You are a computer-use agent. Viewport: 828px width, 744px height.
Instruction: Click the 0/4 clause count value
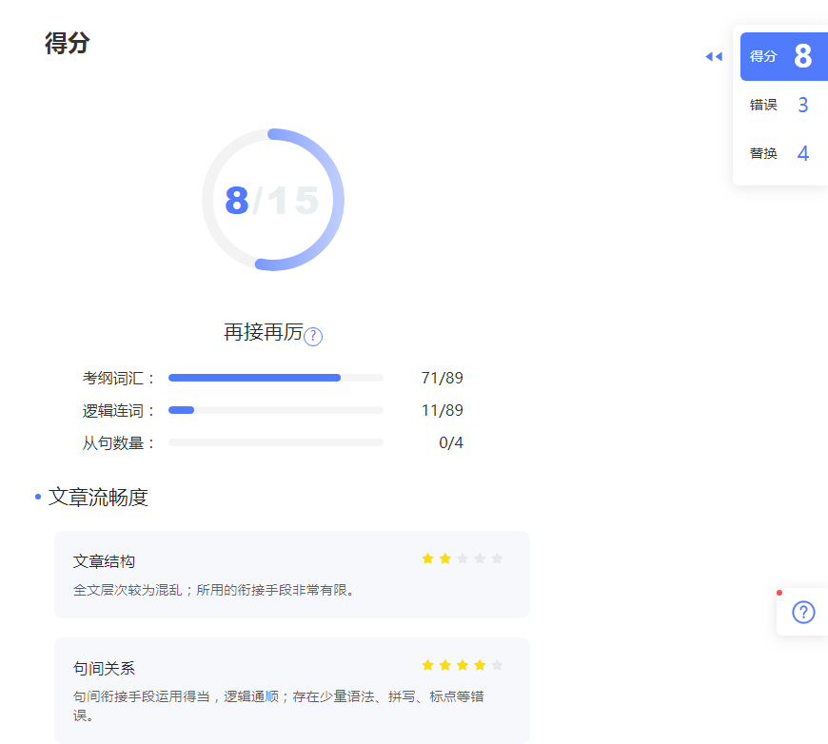tap(451, 442)
